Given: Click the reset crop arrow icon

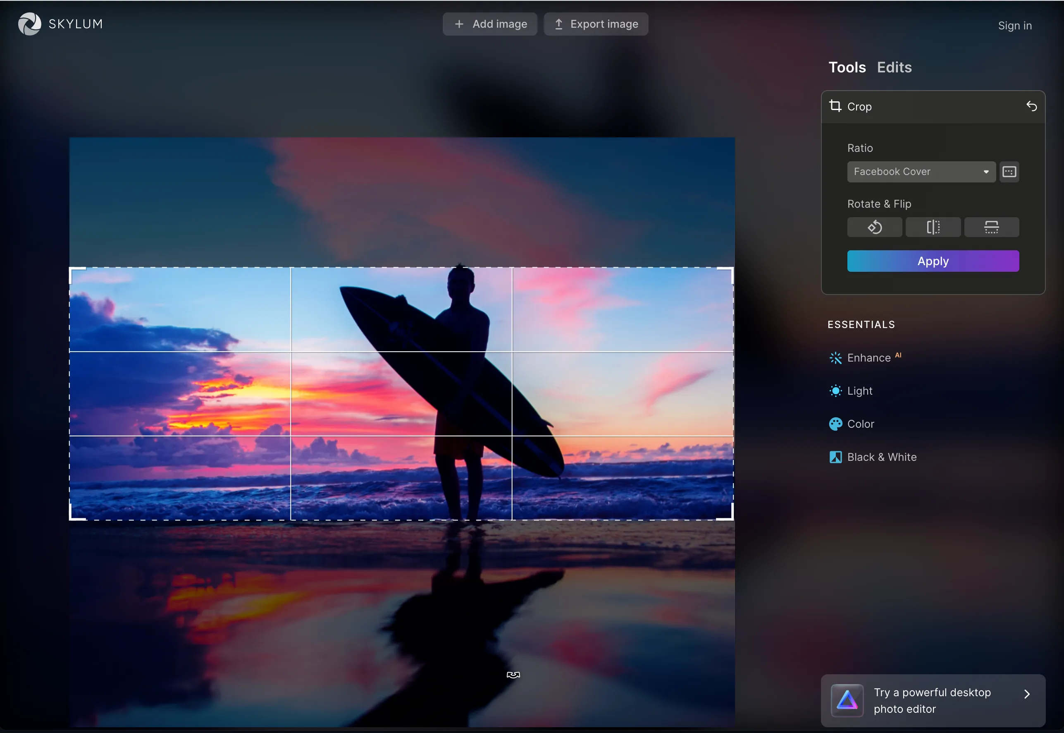Looking at the screenshot, I should coord(1031,107).
